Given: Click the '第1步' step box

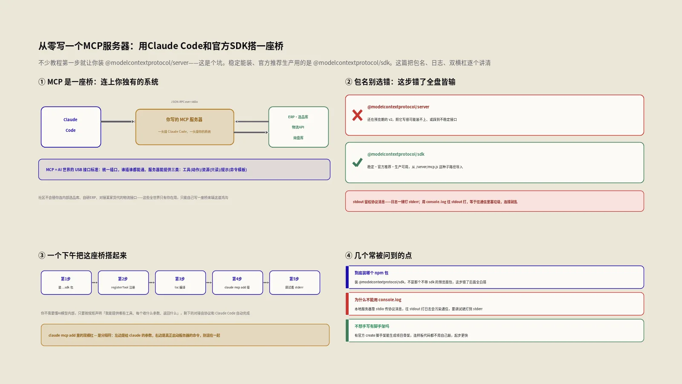Looking at the screenshot, I should (x=66, y=282).
